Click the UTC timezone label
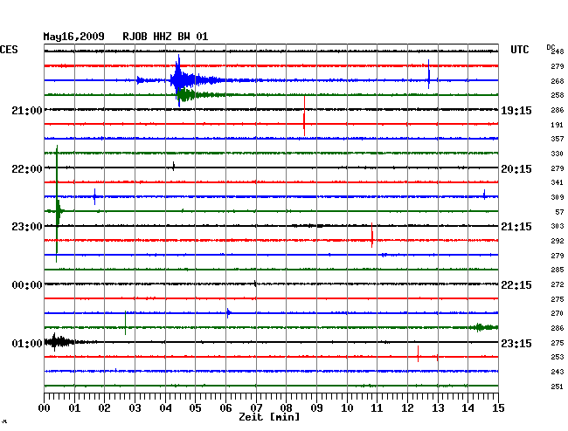The width and height of the screenshot is (568, 431). (519, 50)
